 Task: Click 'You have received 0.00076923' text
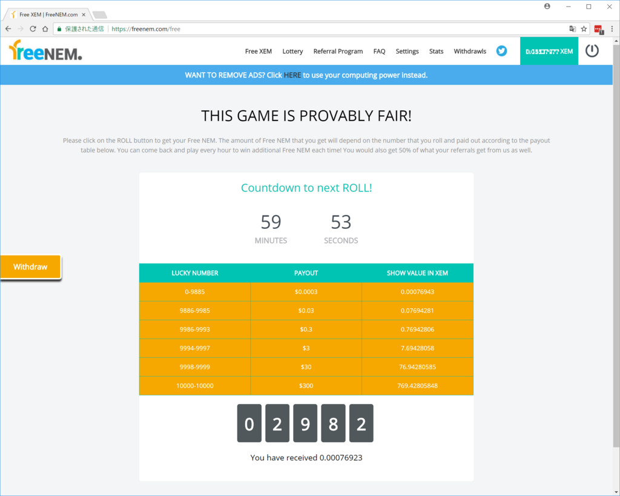pos(306,458)
